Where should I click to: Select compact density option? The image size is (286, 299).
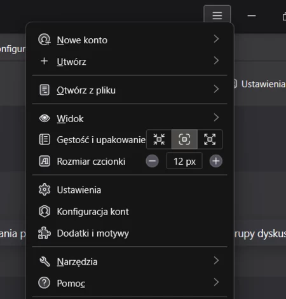159,139
